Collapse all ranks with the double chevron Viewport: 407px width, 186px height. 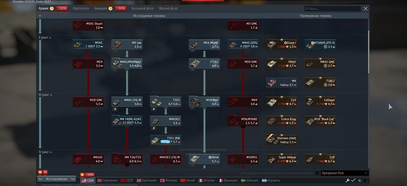click(40, 16)
